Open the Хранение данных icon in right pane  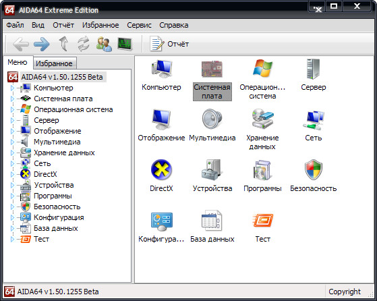tap(262, 130)
